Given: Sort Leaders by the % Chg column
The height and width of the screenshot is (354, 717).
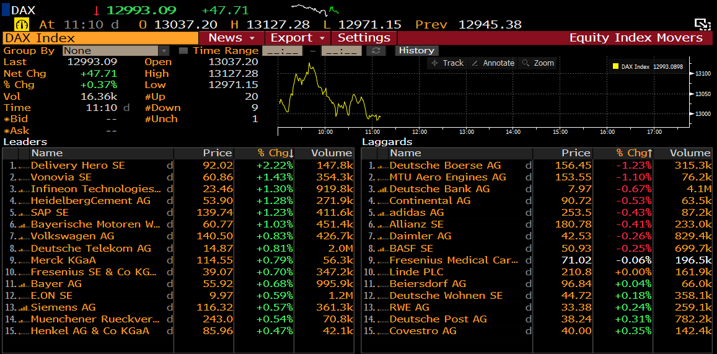Looking at the screenshot, I should coord(263,154).
